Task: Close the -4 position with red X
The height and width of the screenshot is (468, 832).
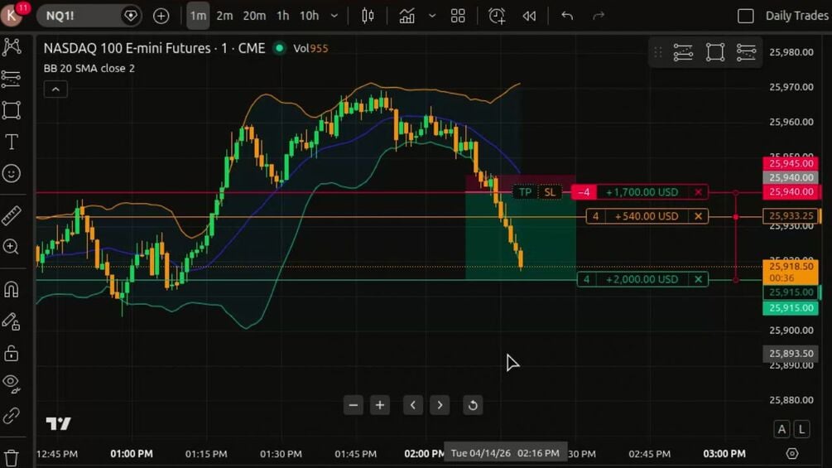Action: [698, 192]
